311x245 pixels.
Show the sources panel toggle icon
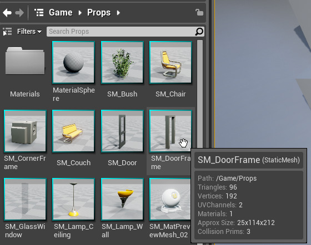coord(7,32)
